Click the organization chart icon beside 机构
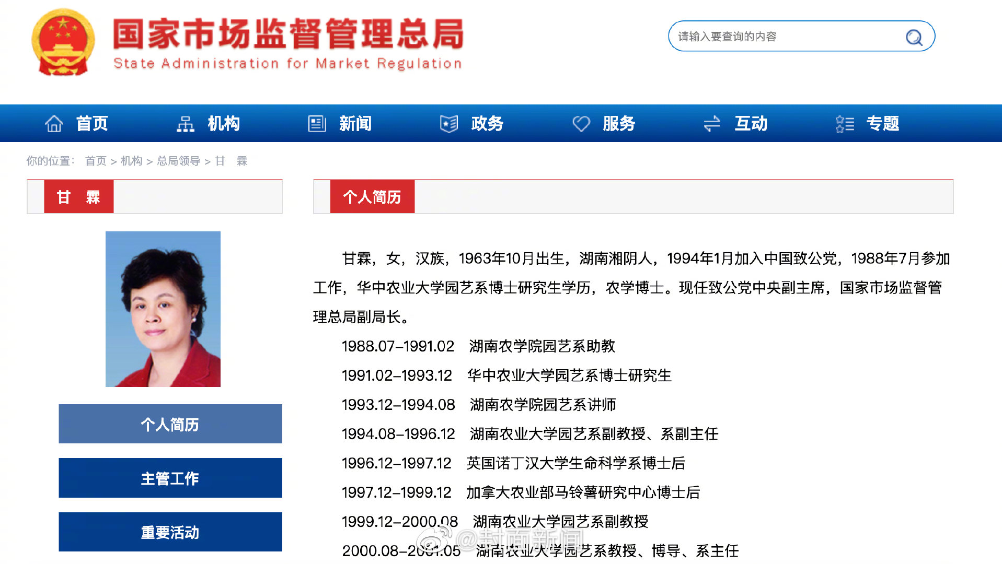This screenshot has width=1002, height=564. [185, 124]
